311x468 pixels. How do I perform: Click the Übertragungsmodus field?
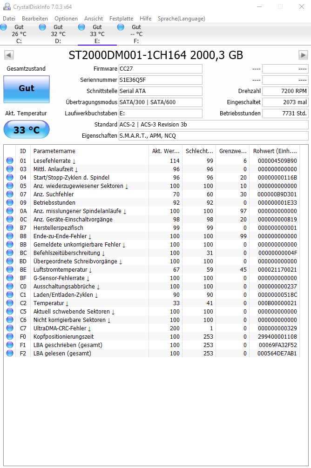pyautogui.click(x=161, y=102)
